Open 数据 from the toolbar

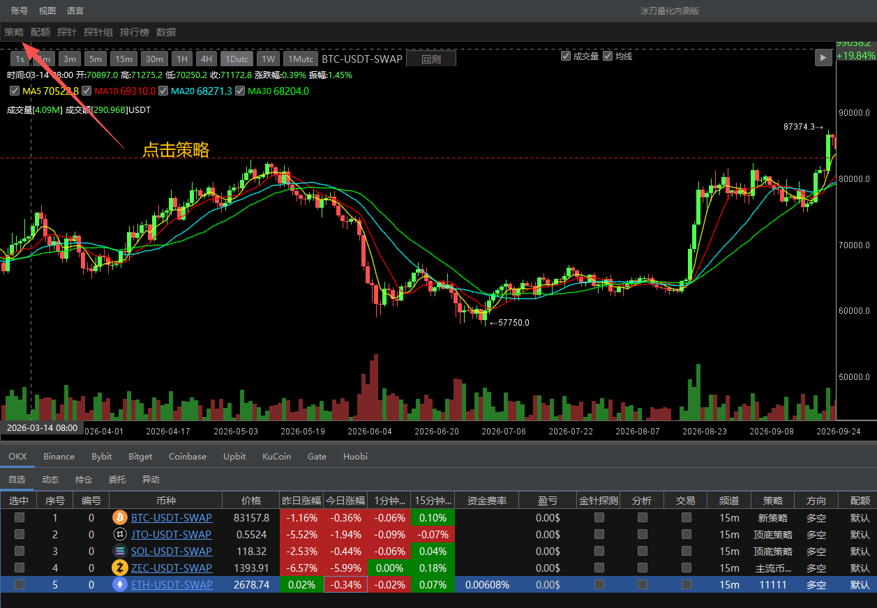[x=166, y=32]
